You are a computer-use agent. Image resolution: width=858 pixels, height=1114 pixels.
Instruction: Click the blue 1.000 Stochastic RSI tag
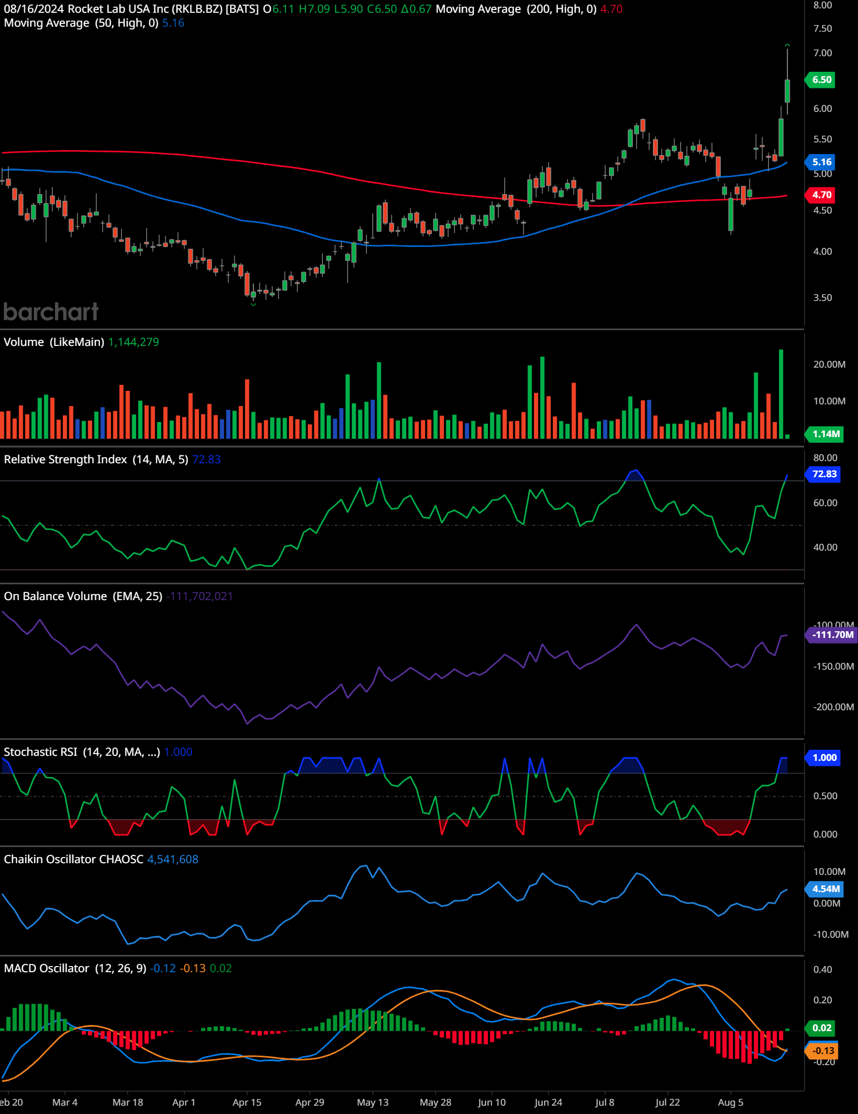[823, 757]
